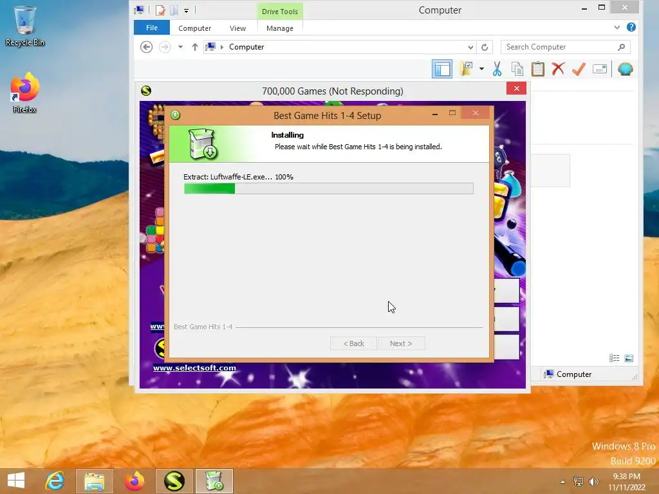This screenshot has height=494, width=659.
Task: Click the Extract Luftwaffe-LE.exe status text
Action: click(238, 177)
